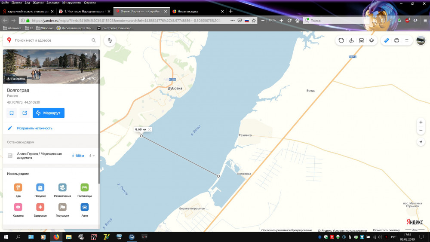Viewport: 430px width, 242px height.
Task: Open the Windows Start menu
Action: coord(6,237)
